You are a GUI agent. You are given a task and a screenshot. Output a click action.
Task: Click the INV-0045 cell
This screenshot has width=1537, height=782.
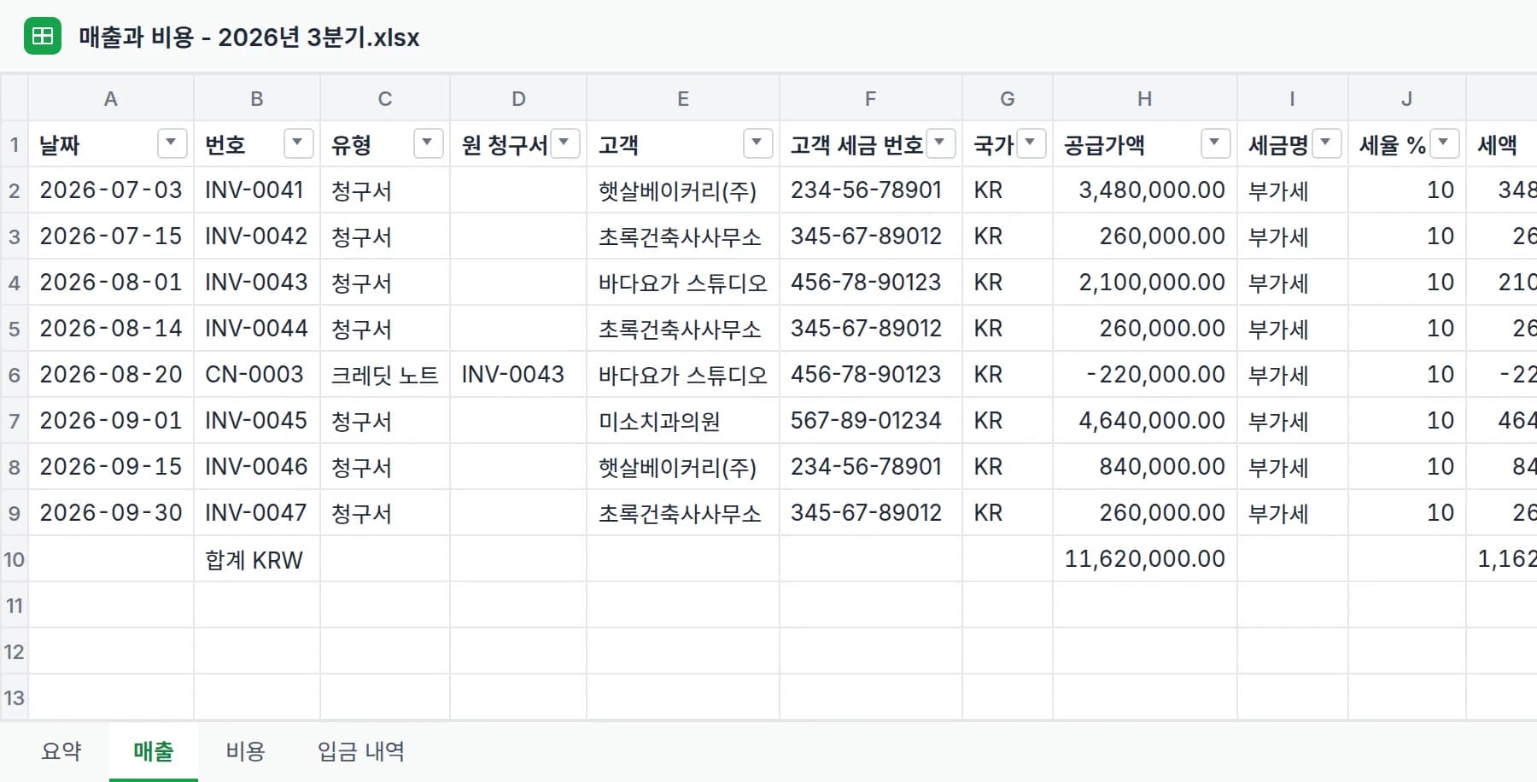(x=257, y=421)
